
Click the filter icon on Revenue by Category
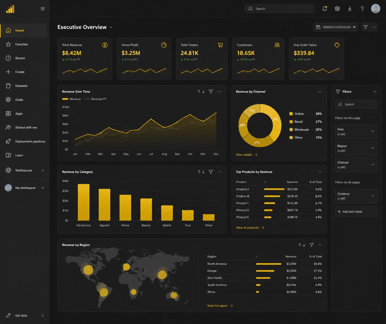pos(211,172)
